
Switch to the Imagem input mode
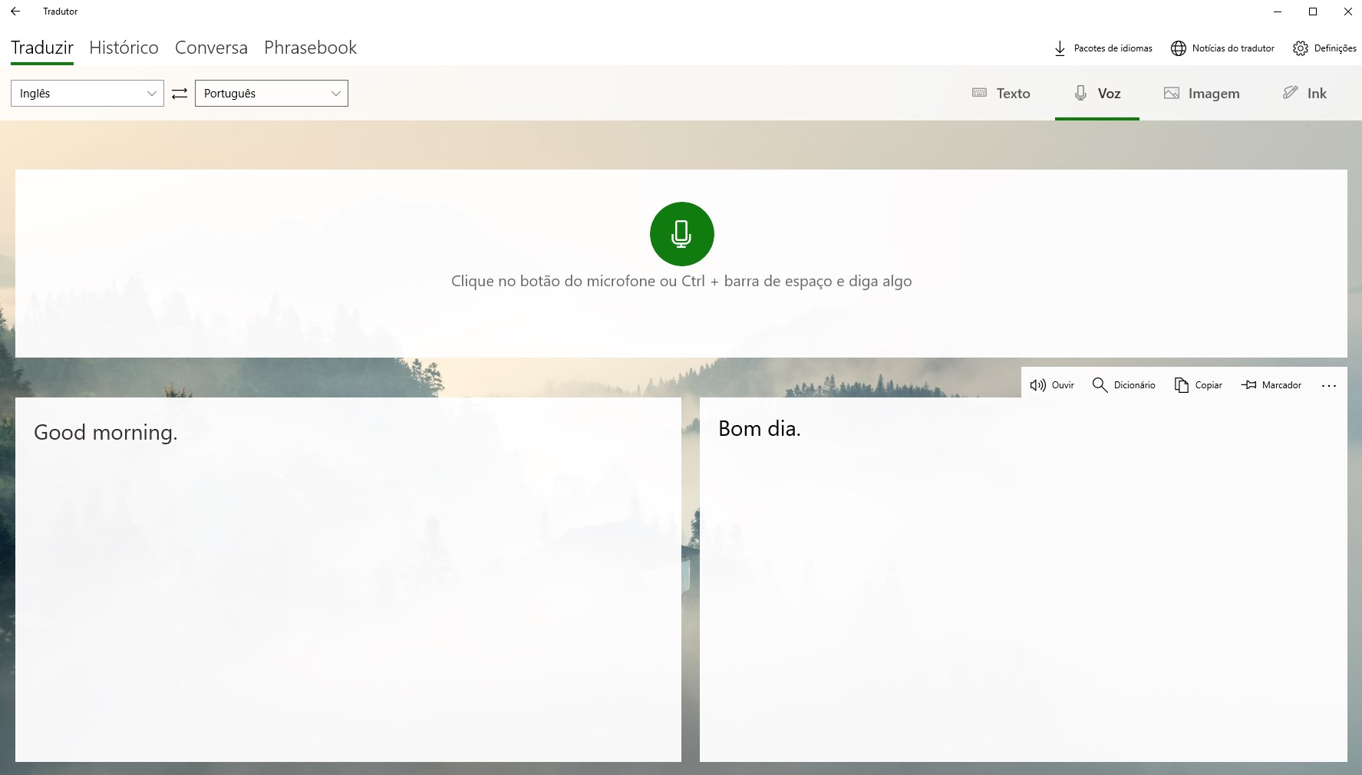pyautogui.click(x=1202, y=94)
